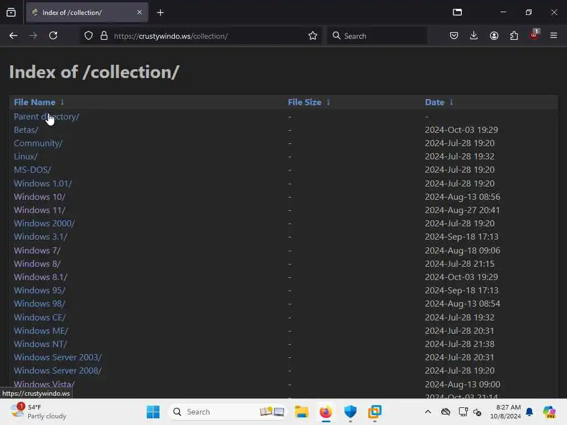Open the Windows 8/ folder
The height and width of the screenshot is (425, 567).
[37, 264]
